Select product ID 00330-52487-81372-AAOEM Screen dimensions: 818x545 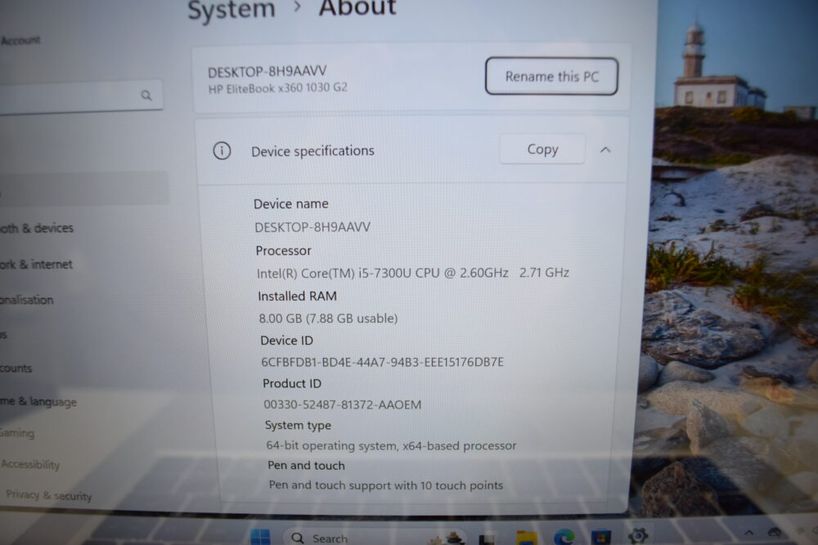tap(342, 404)
